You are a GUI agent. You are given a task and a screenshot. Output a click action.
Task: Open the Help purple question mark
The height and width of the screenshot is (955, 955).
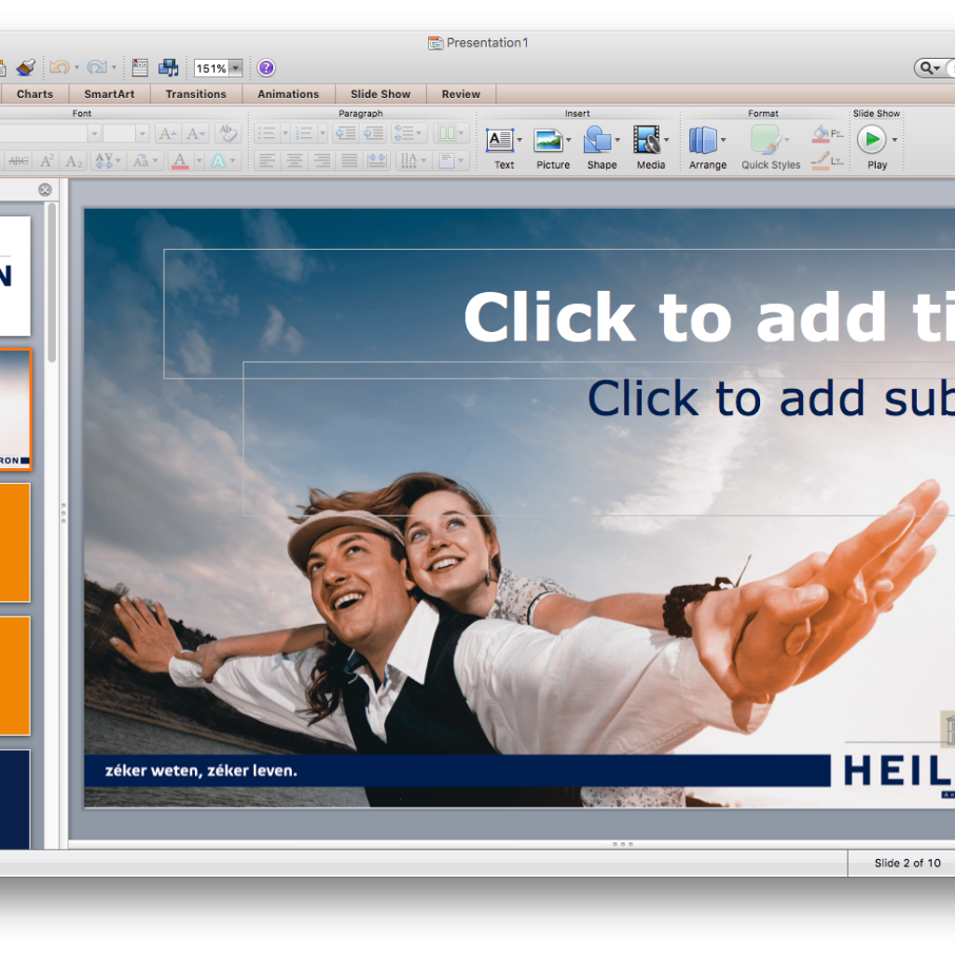(267, 67)
